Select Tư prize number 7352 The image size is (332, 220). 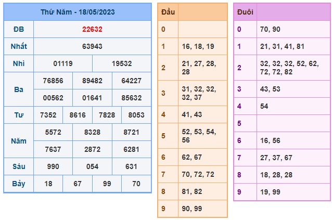pos(48,115)
